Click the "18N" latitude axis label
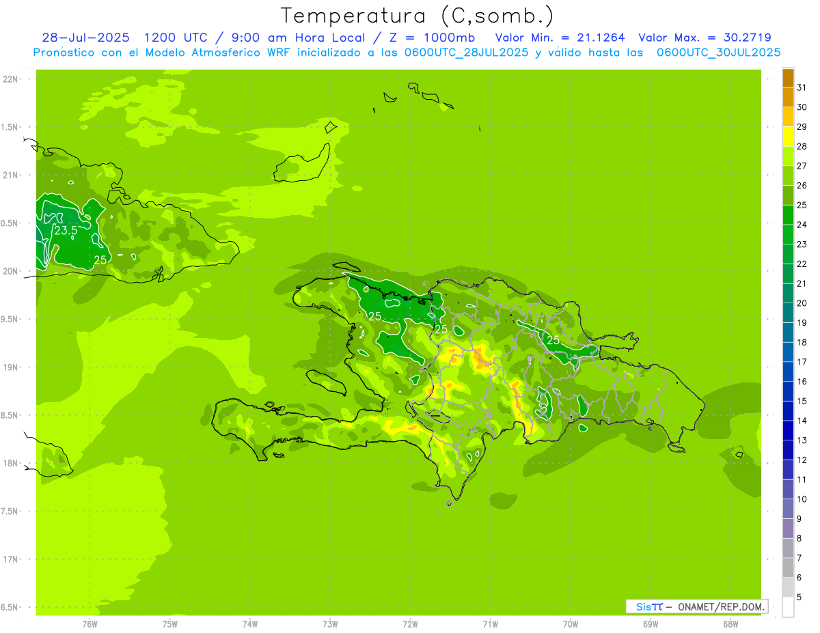820x633 pixels. (11, 463)
